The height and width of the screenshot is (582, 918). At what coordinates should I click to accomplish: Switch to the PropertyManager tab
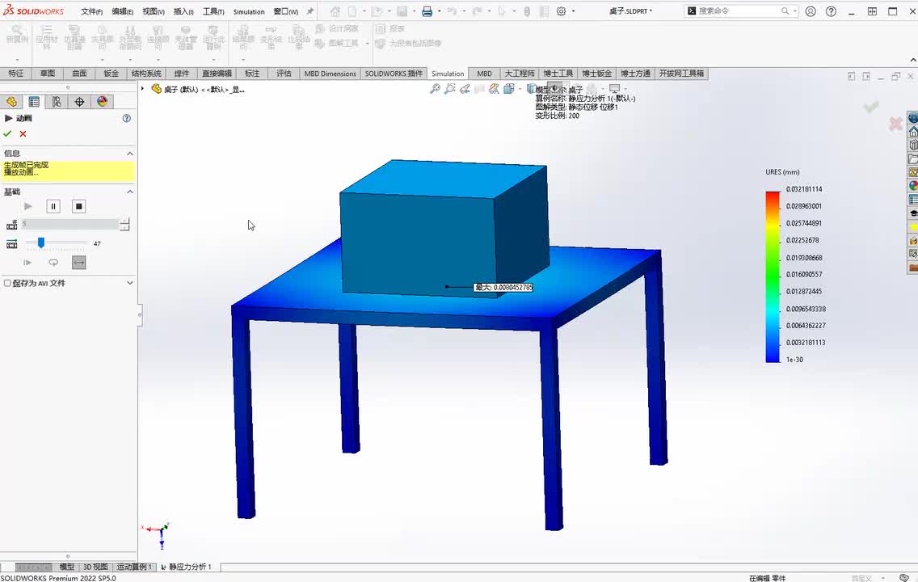[x=34, y=101]
